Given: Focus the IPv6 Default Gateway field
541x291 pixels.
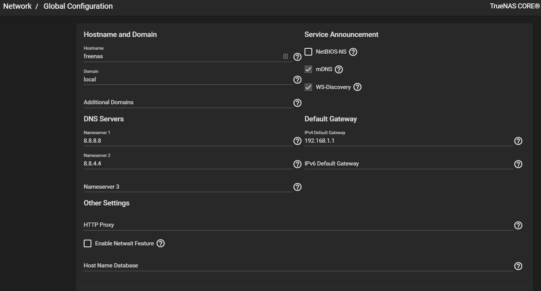Looking at the screenshot, I should point(407,164).
